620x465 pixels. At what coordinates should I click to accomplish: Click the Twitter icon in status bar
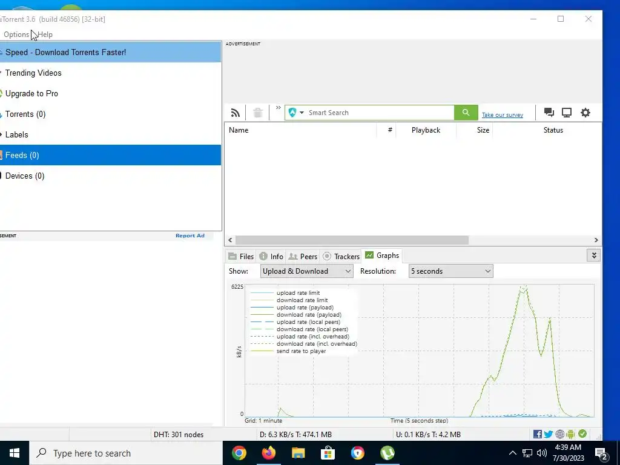pos(549,434)
